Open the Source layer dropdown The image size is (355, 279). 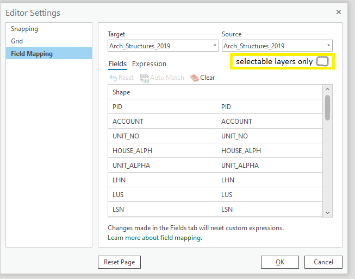[x=277, y=46]
